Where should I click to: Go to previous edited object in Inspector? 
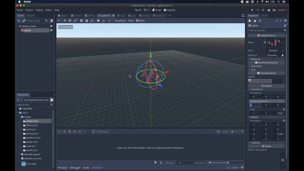[x=276, y=21]
